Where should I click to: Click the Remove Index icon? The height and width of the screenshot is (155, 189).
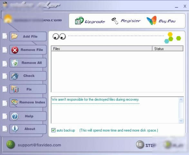pos(14,102)
